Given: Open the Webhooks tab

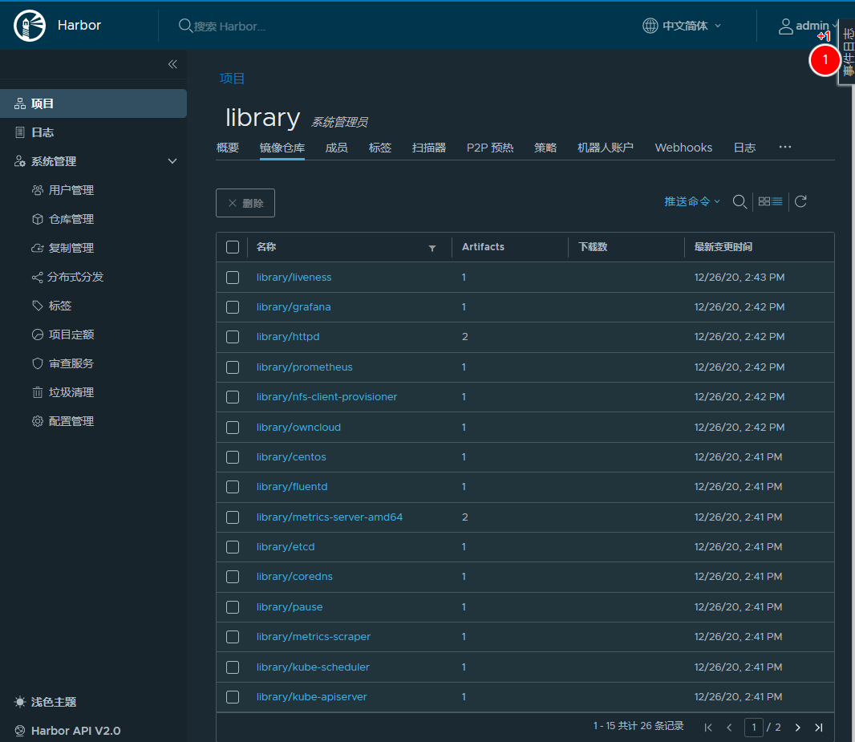Looking at the screenshot, I should pos(683,148).
